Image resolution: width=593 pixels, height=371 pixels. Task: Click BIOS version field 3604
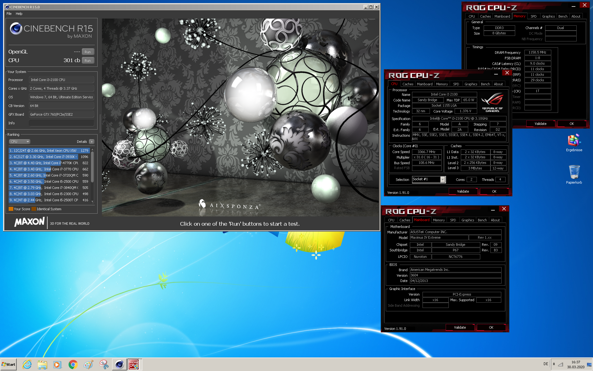tap(455, 275)
